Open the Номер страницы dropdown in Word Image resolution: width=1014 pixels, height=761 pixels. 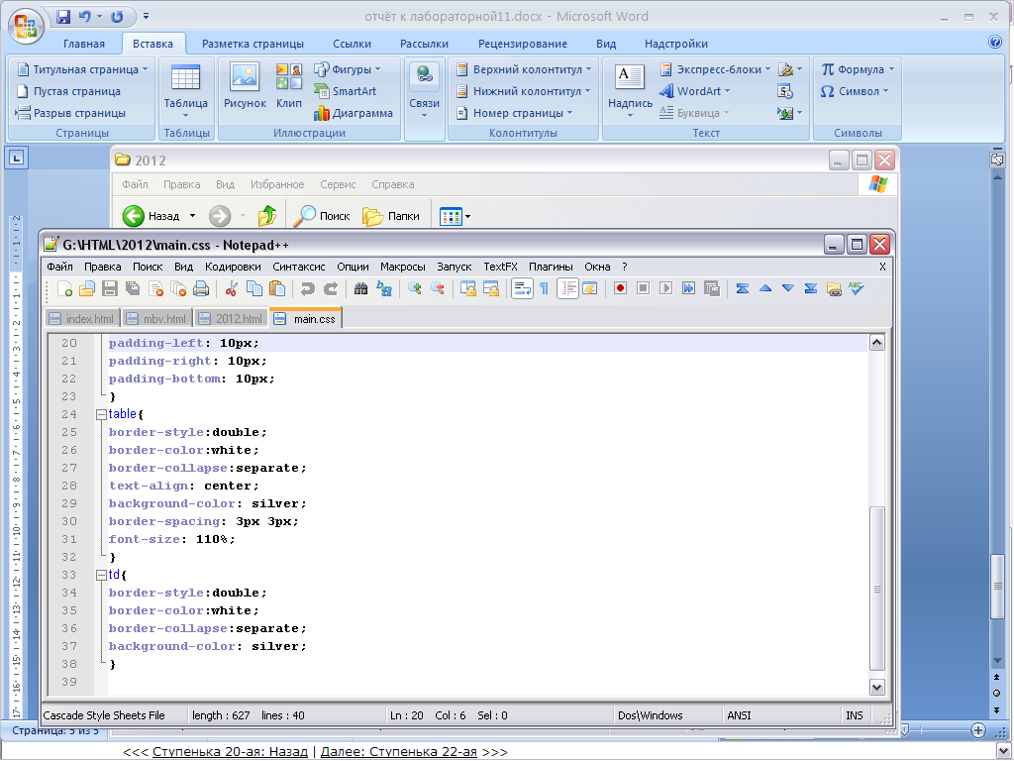(515, 113)
